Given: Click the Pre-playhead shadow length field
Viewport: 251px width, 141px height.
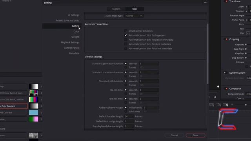Looking at the screenshot, I should (x=129, y=126).
